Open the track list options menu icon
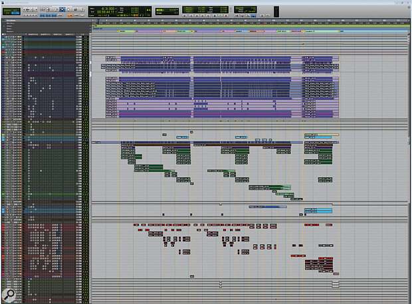Image resolution: width=412 pixels, height=304 pixels. pyautogui.click(x=3, y=35)
